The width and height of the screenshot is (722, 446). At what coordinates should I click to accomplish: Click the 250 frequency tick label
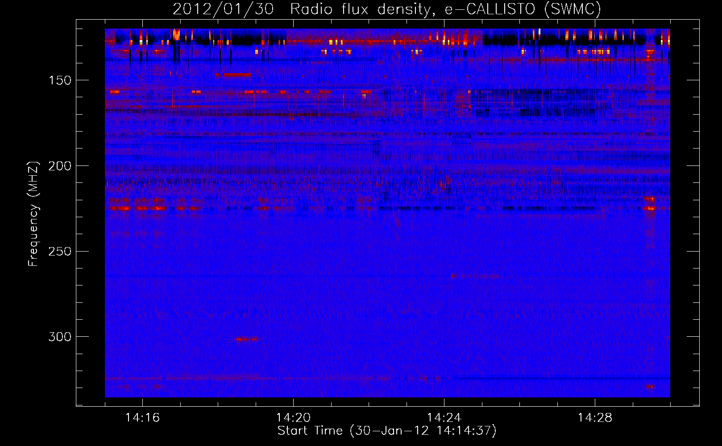pos(60,251)
